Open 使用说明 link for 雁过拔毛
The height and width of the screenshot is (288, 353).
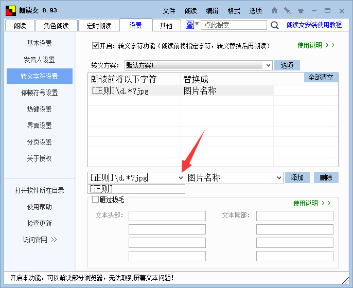[312, 203]
